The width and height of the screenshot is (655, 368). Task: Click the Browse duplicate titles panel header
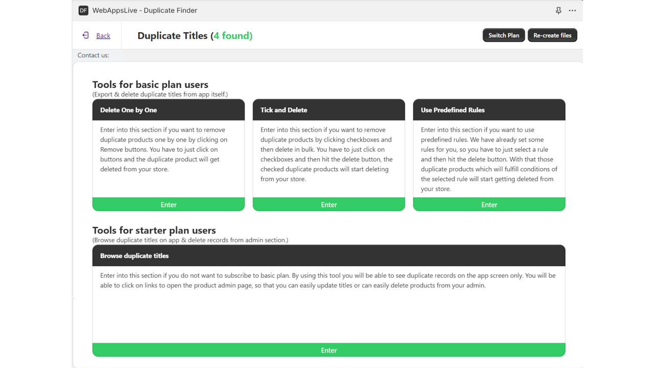click(135, 256)
